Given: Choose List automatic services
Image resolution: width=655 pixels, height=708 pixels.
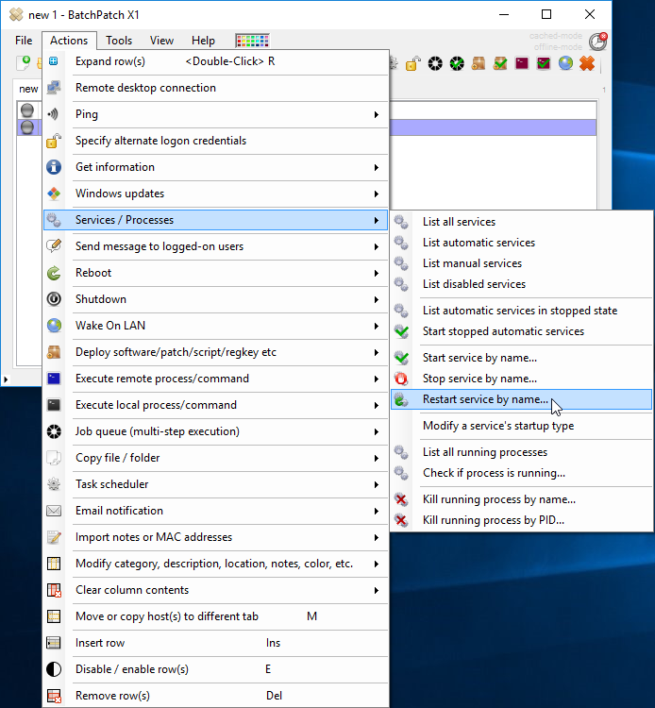Looking at the screenshot, I should [521, 243].
